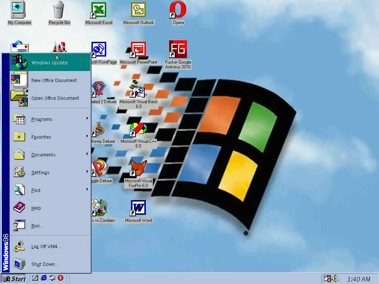This screenshot has width=379, height=284.
Task: Choose Open Office Document from Start menu
Action: pyautogui.click(x=50, y=98)
